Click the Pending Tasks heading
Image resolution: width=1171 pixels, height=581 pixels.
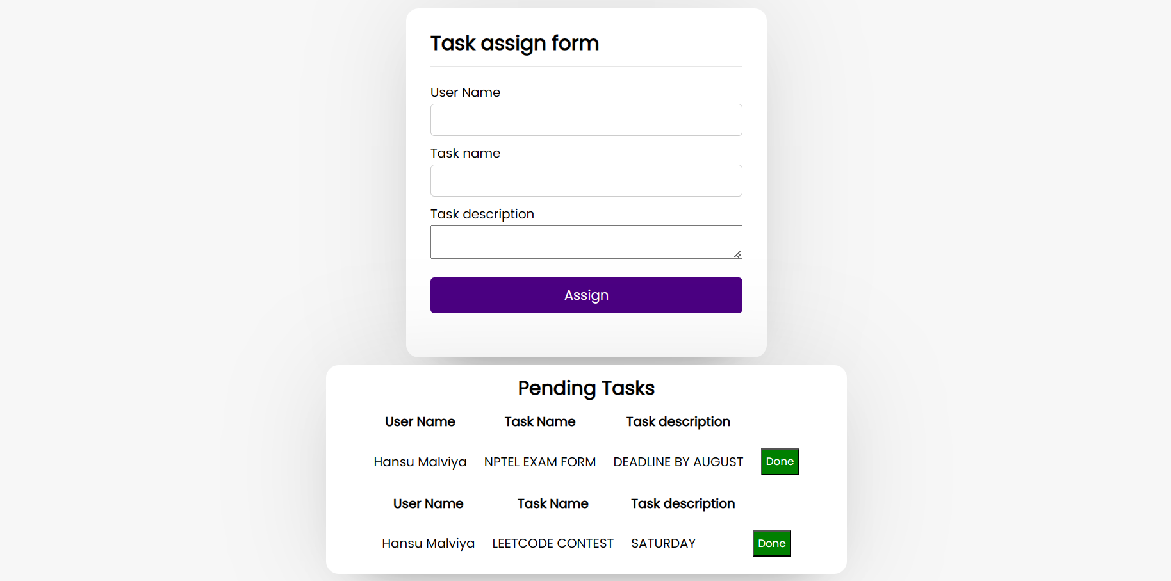click(585, 388)
